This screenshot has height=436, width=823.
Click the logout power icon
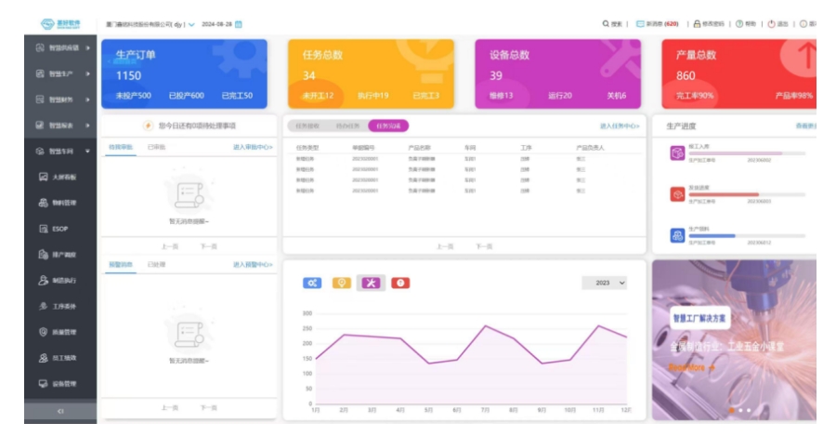[771, 24]
